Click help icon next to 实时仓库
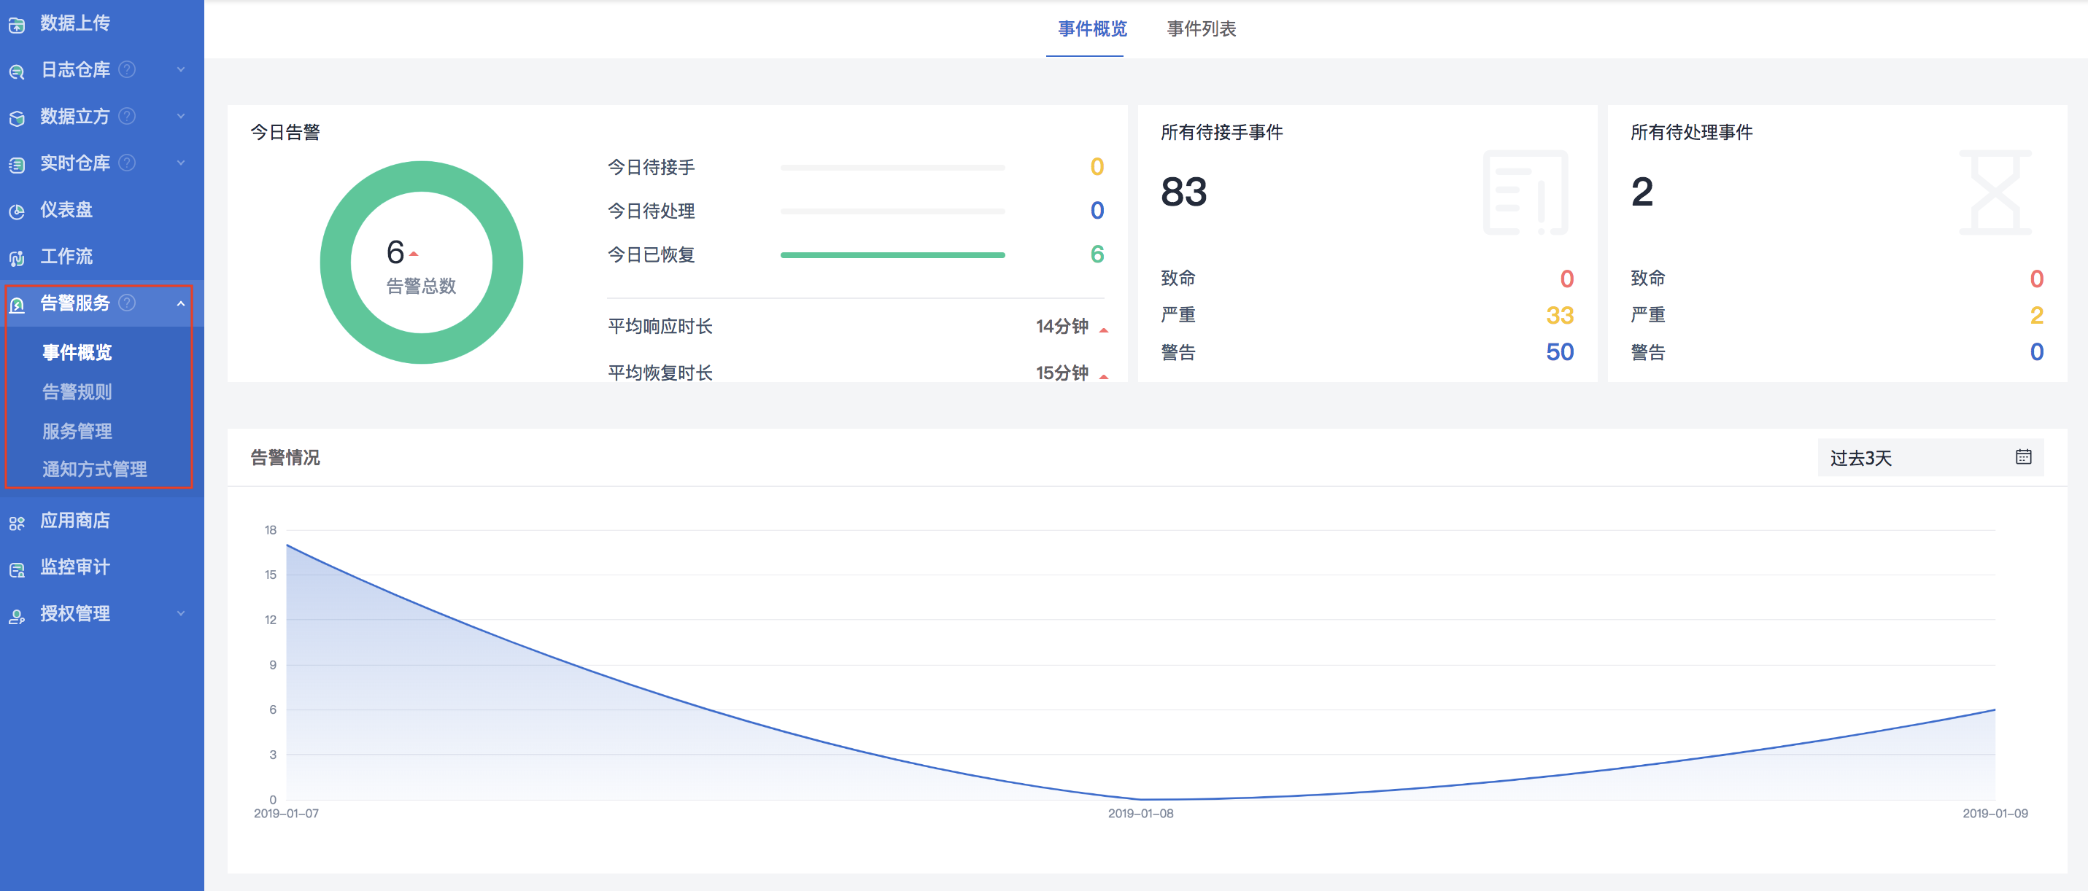The image size is (2088, 891). [x=127, y=163]
